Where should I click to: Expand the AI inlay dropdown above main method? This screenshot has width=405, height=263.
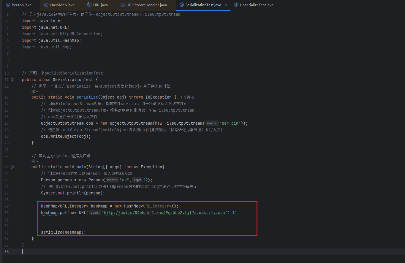[x=35, y=161]
